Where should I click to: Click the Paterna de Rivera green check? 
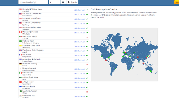tap(87, 46)
